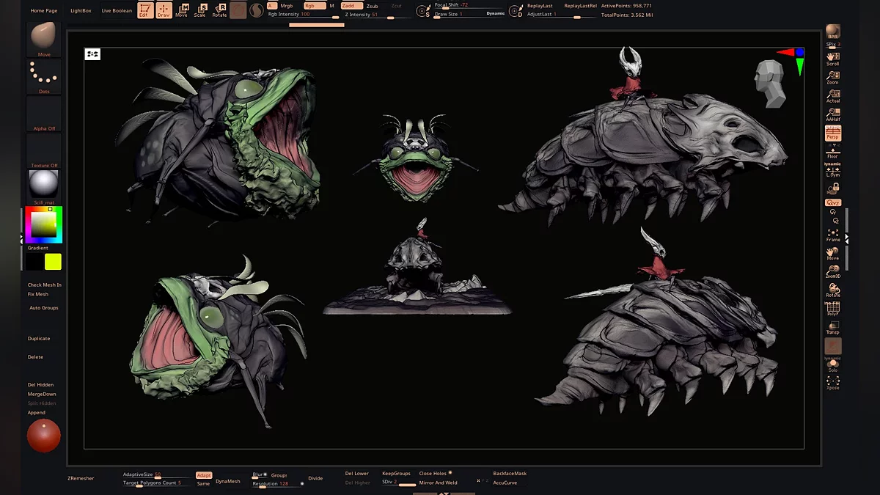Enable Mrgb channel mode
Viewport: 880px width, 495px height.
point(286,6)
